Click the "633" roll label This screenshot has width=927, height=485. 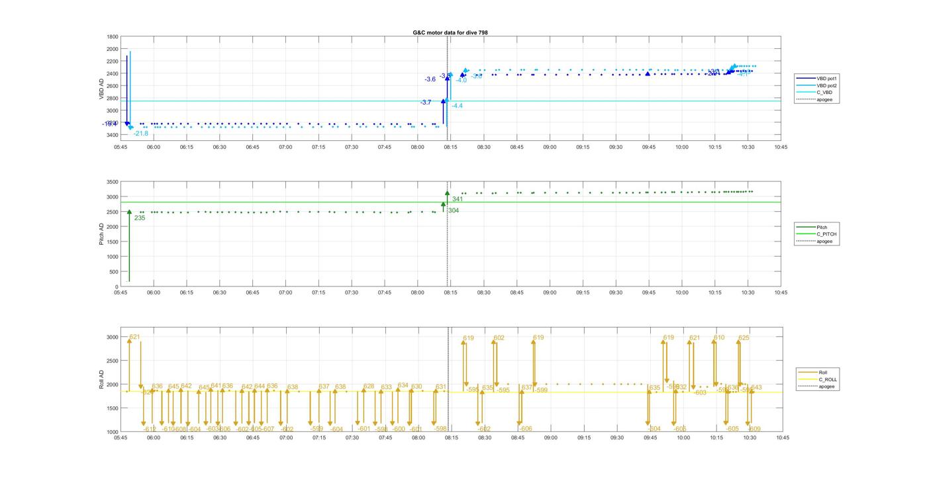tap(386, 387)
